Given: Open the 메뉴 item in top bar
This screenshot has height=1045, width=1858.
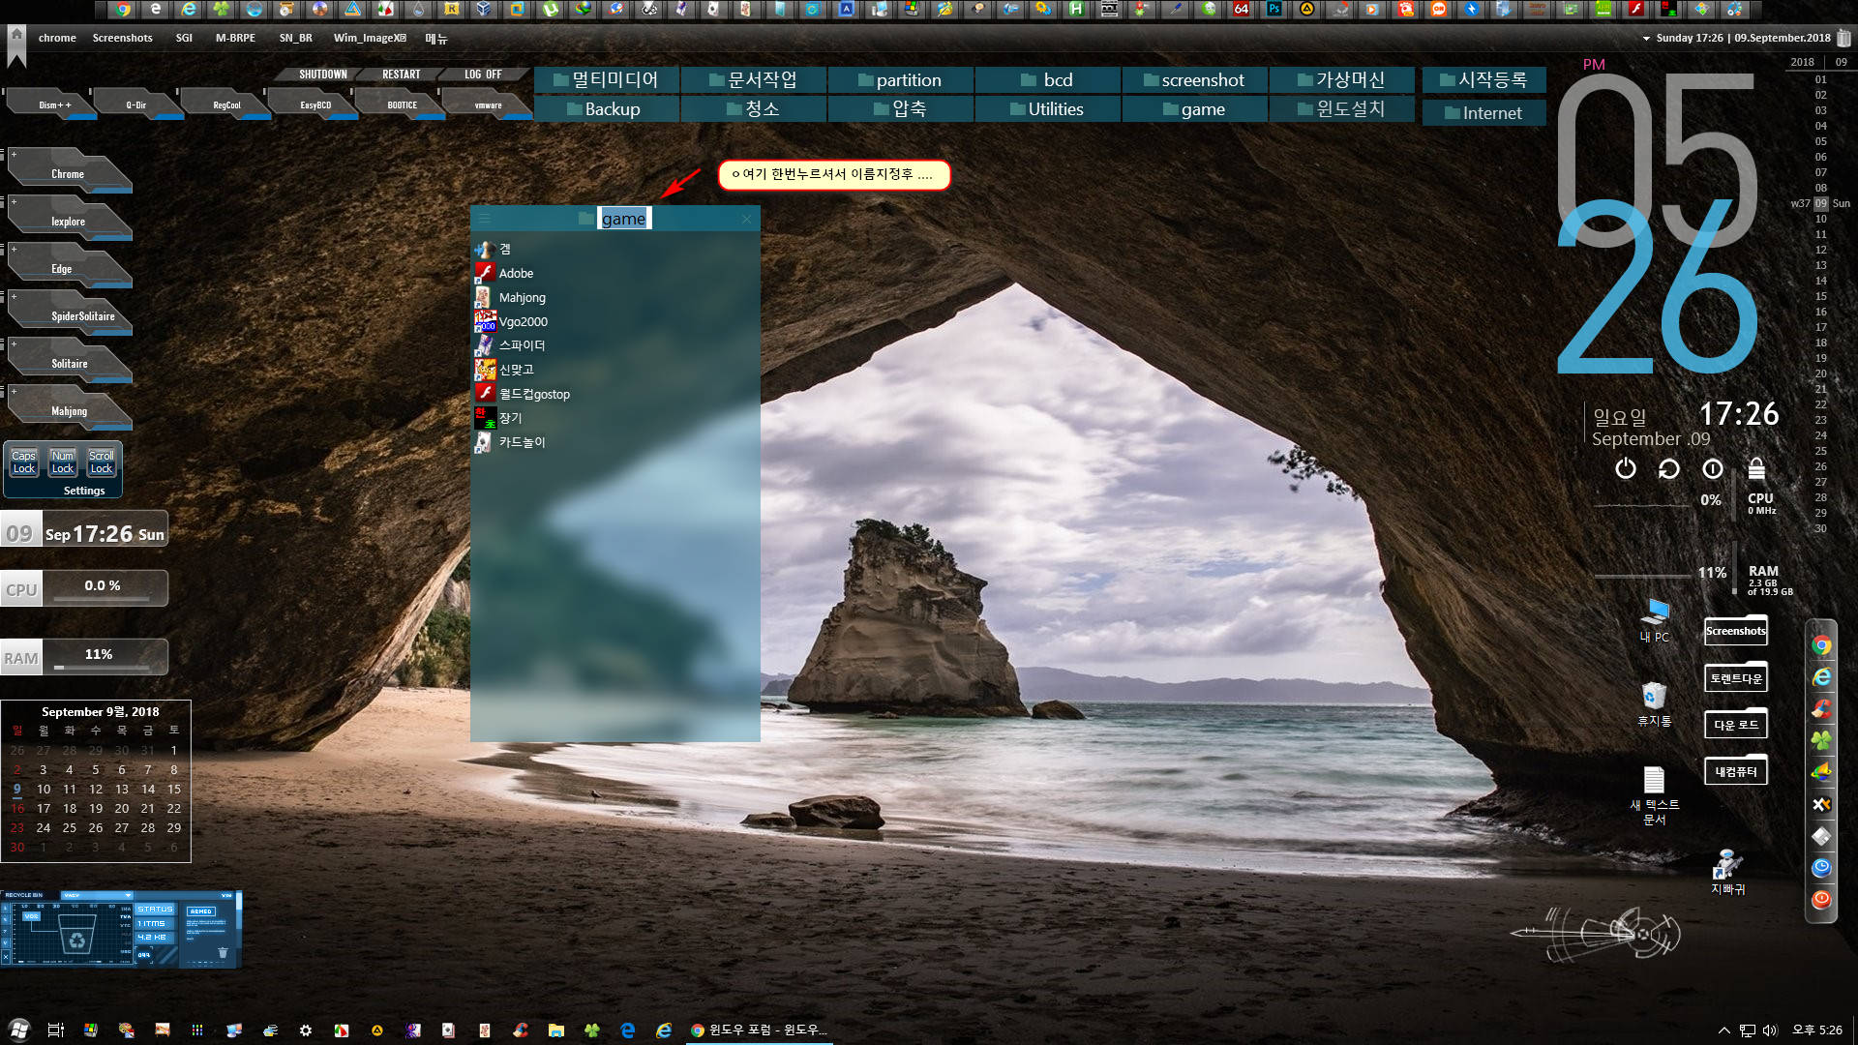Looking at the screenshot, I should click(436, 38).
